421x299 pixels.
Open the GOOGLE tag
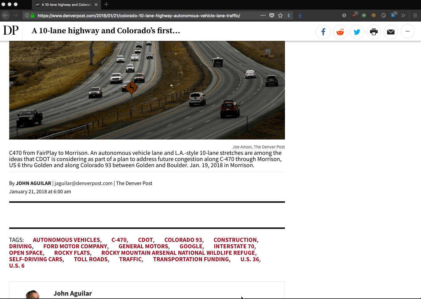[x=191, y=246]
